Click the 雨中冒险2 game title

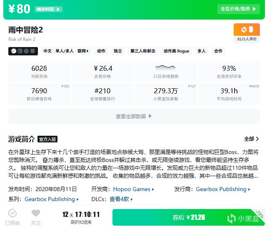[x=25, y=30]
